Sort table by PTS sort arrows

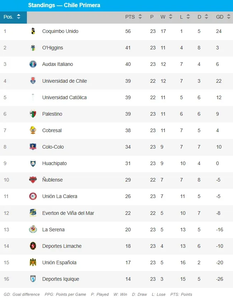pos(140,17)
